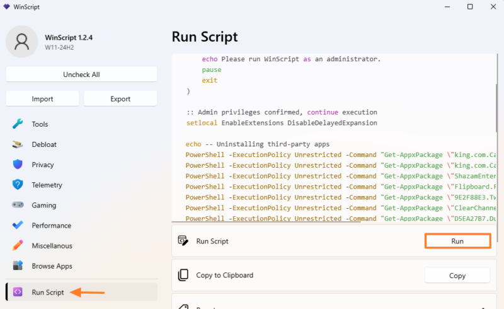
Task: Select Run Script in the sidebar
Action: click(48, 292)
